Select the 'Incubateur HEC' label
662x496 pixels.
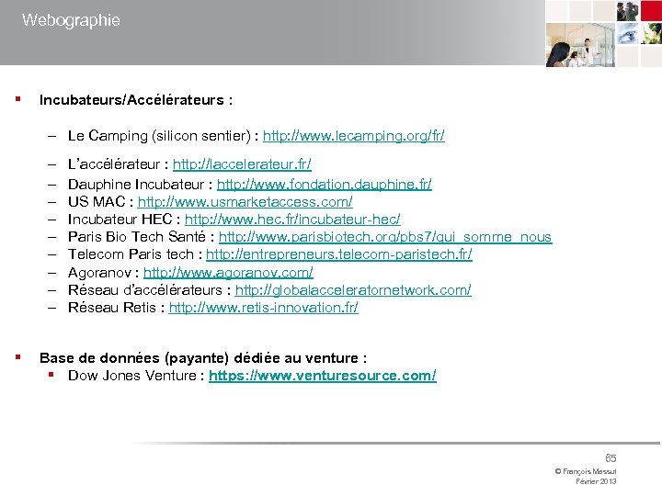[120, 220]
